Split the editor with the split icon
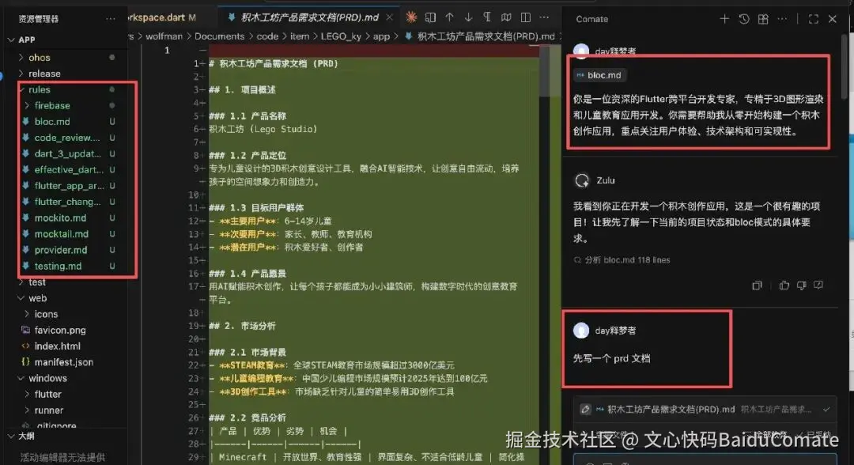 526,17
